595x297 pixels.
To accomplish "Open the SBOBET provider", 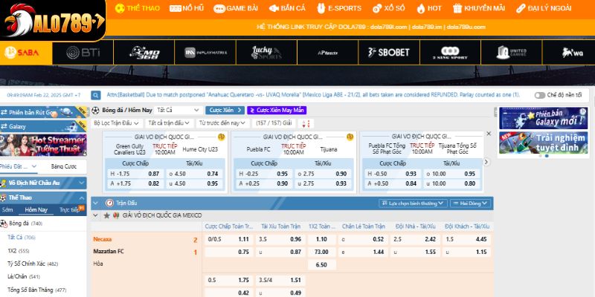I will [x=389, y=53].
